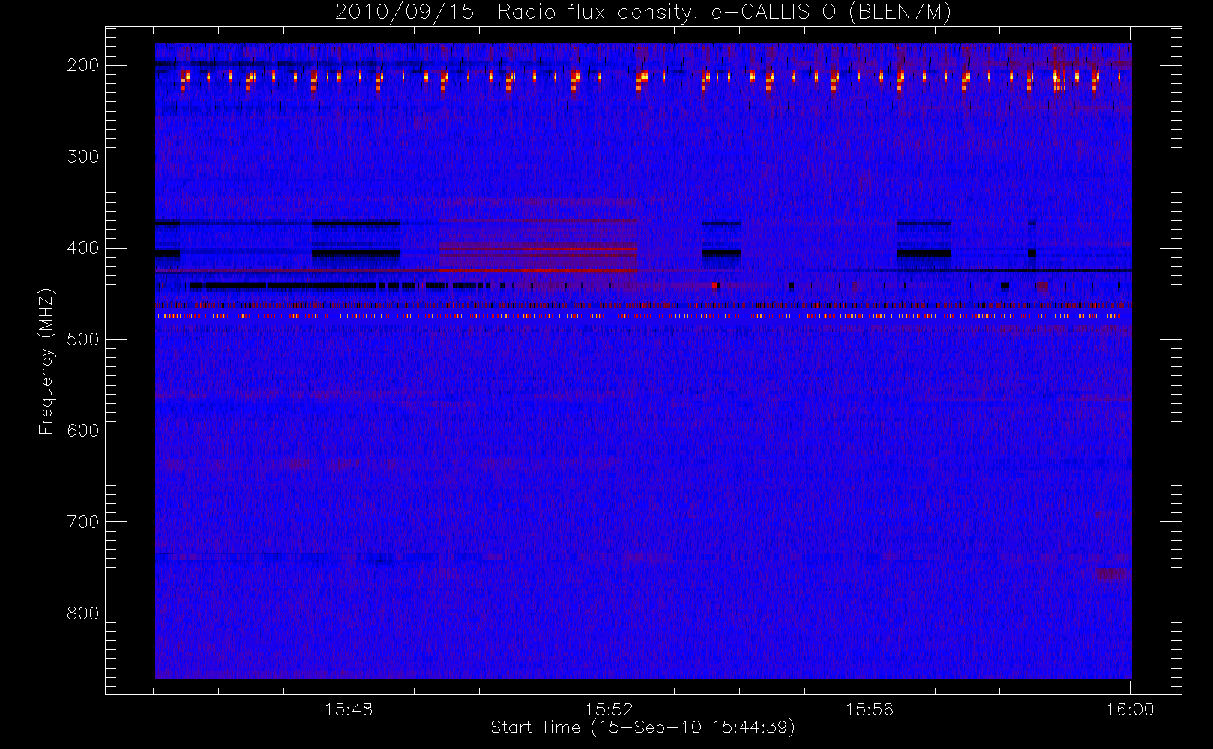
Task: Click the plot title '2010/09/15 Radio flux density'
Action: (x=643, y=13)
